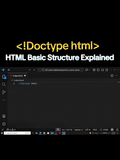Close the unsaved index.html tab dot
This screenshot has height=160, width=120.
tap(25, 76)
